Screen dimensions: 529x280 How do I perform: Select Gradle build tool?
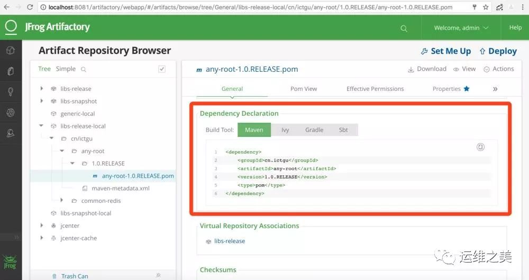tap(314, 130)
